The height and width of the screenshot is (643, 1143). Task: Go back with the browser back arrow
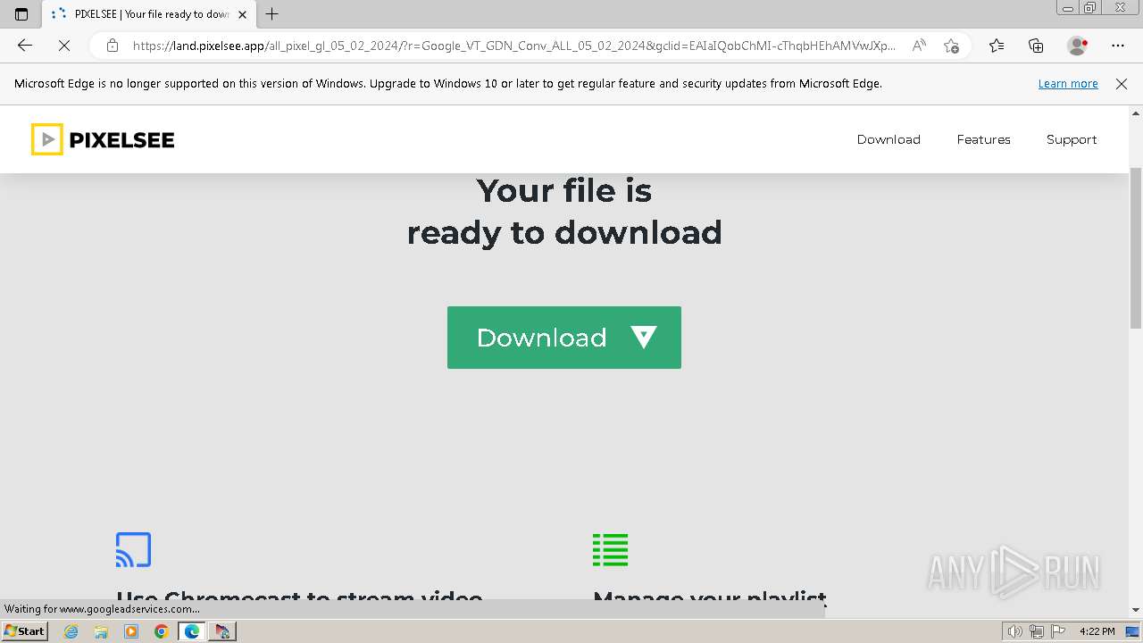pyautogui.click(x=25, y=46)
